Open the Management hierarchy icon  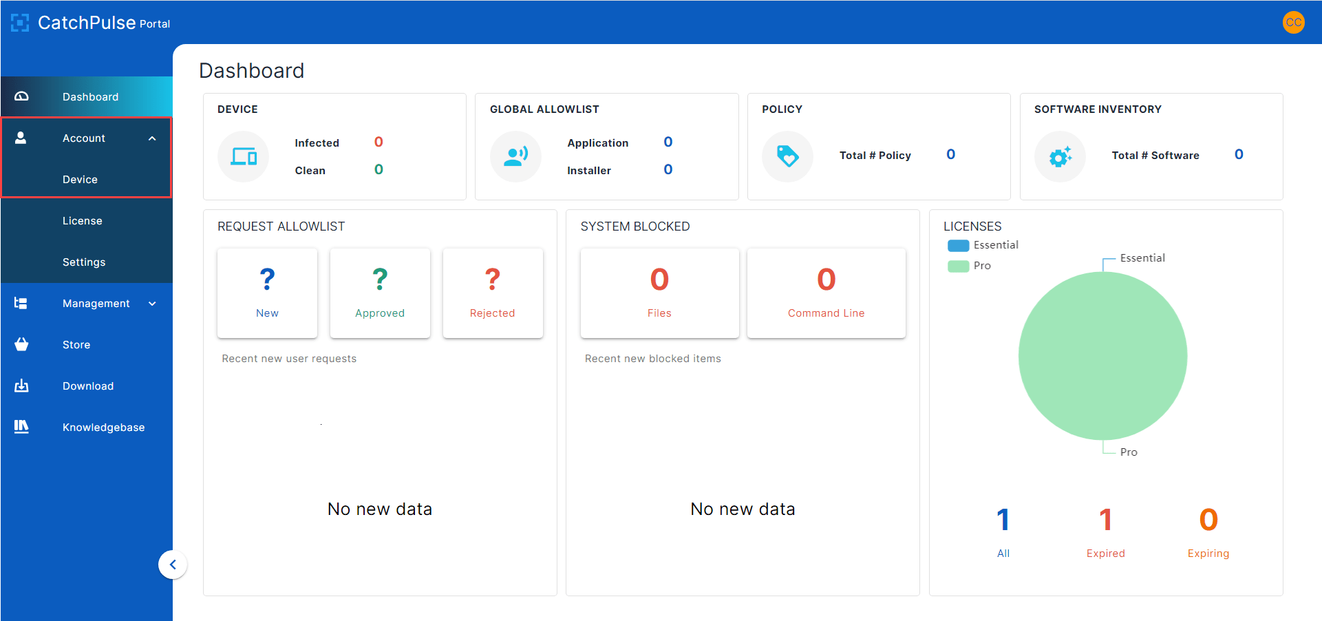pyautogui.click(x=21, y=303)
